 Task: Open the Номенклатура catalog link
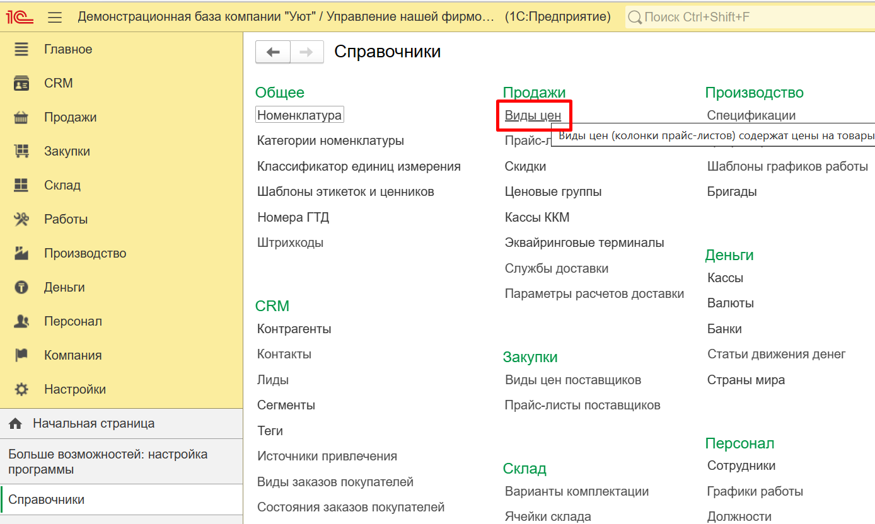[299, 115]
